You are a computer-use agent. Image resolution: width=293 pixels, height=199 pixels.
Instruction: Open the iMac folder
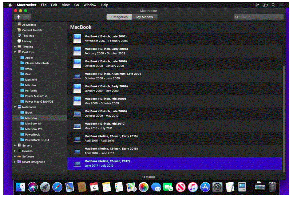[28, 74]
